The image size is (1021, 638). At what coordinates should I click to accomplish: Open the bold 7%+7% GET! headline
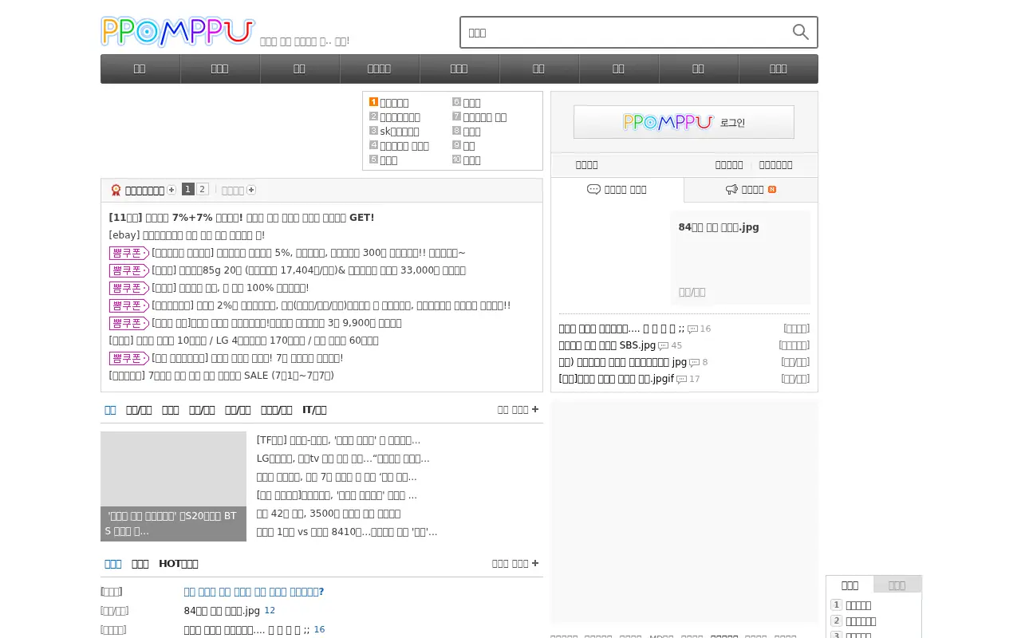242,218
